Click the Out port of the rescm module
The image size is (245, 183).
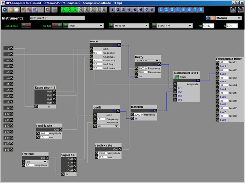click(119, 45)
